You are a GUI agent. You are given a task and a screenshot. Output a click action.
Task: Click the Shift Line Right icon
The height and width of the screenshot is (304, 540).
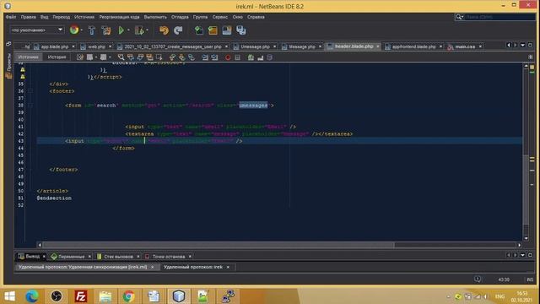[214, 57]
